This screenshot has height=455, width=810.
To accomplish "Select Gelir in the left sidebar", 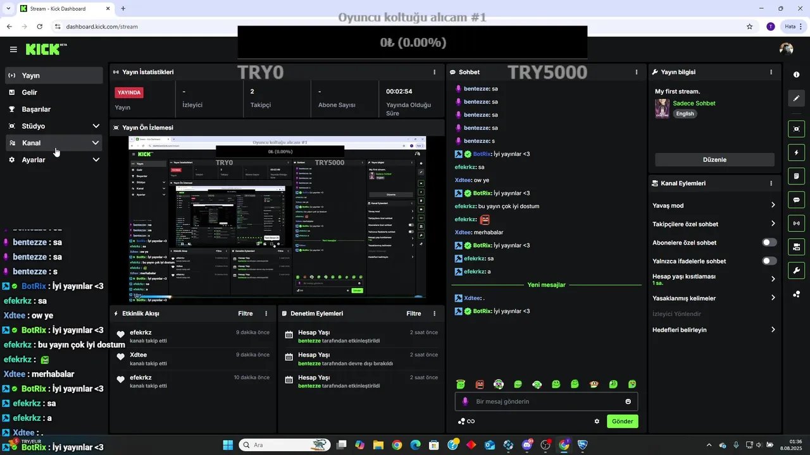I will coord(54,92).
